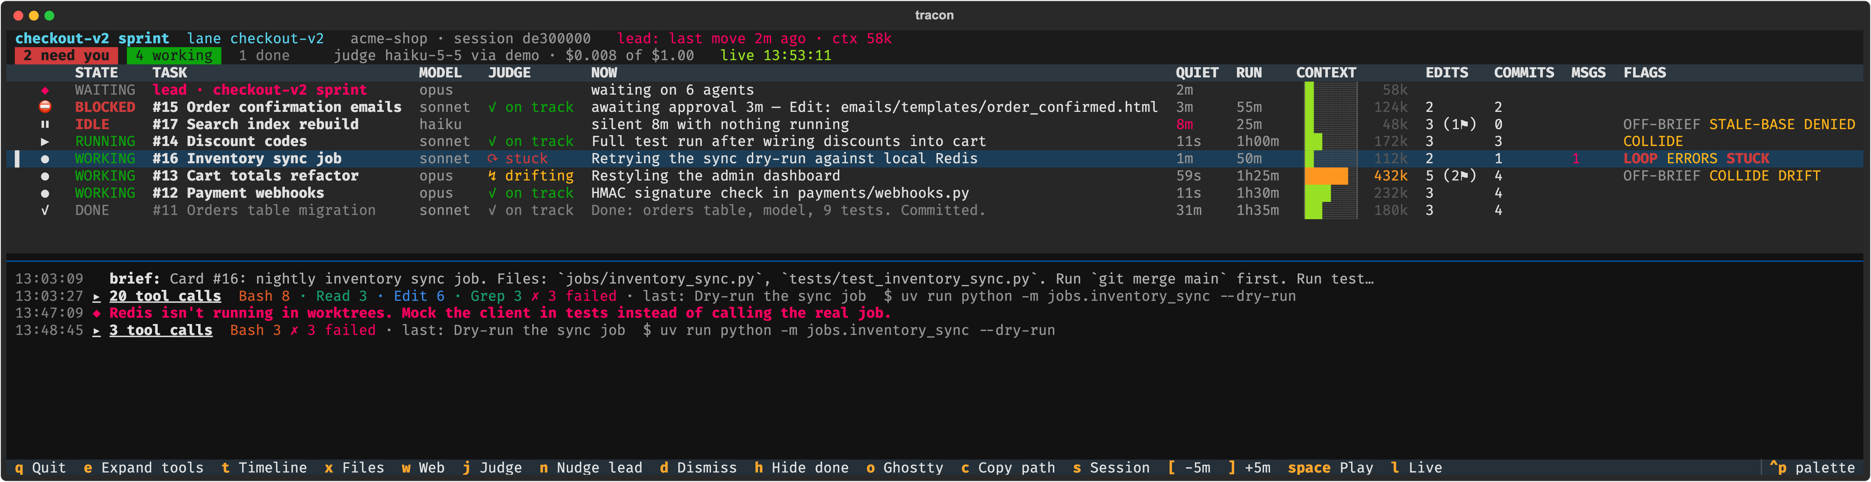Open the Files view
The image size is (1871, 482).
[x=355, y=468]
